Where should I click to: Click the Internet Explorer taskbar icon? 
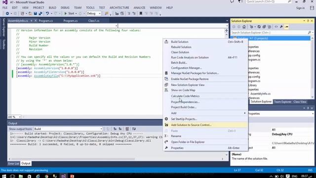pos(38,176)
